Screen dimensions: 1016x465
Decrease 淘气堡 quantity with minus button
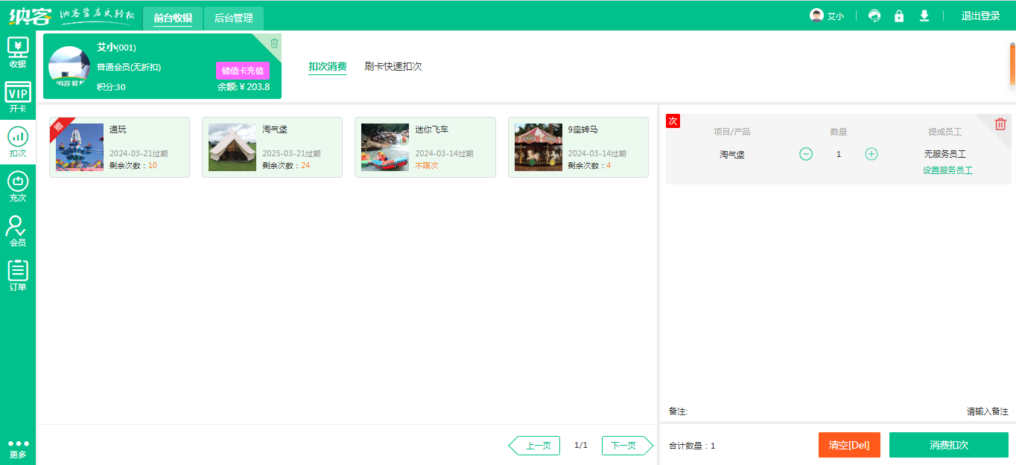pos(806,154)
